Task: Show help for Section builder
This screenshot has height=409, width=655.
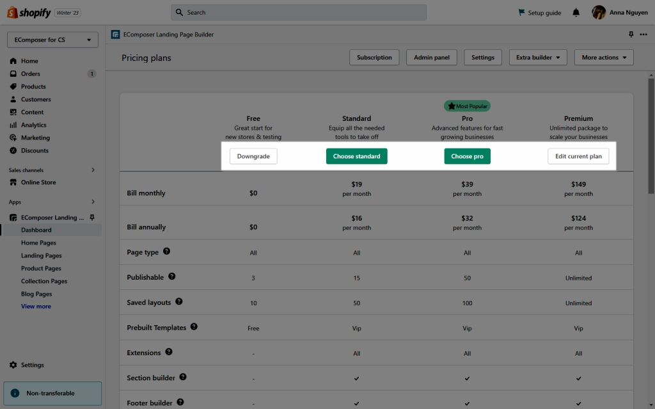Action: click(183, 377)
